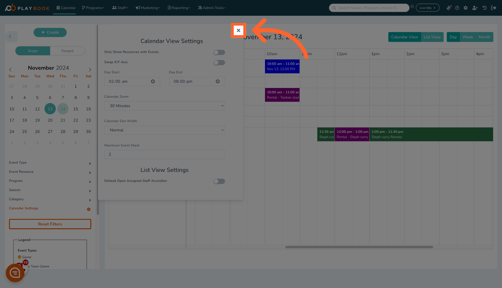Click the Calendar Settings gear icon

89,209
